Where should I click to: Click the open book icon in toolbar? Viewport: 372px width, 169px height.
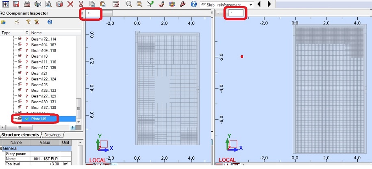(x=38, y=4)
